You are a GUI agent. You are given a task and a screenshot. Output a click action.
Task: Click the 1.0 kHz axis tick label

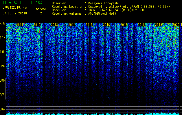[3, 52]
